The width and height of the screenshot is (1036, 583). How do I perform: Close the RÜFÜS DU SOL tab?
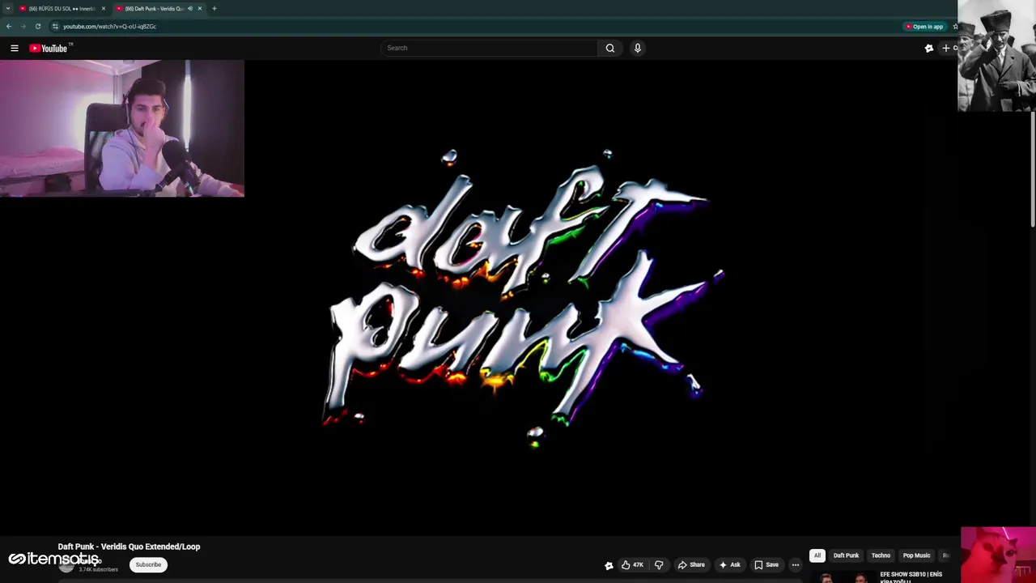[x=104, y=8]
